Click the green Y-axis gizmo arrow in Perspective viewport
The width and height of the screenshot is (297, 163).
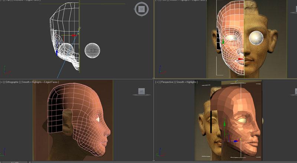[x=225, y=124]
